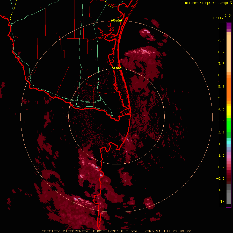Click the yellow swatch in the color bar
The height and width of the screenshot is (233, 233).
(x=229, y=111)
